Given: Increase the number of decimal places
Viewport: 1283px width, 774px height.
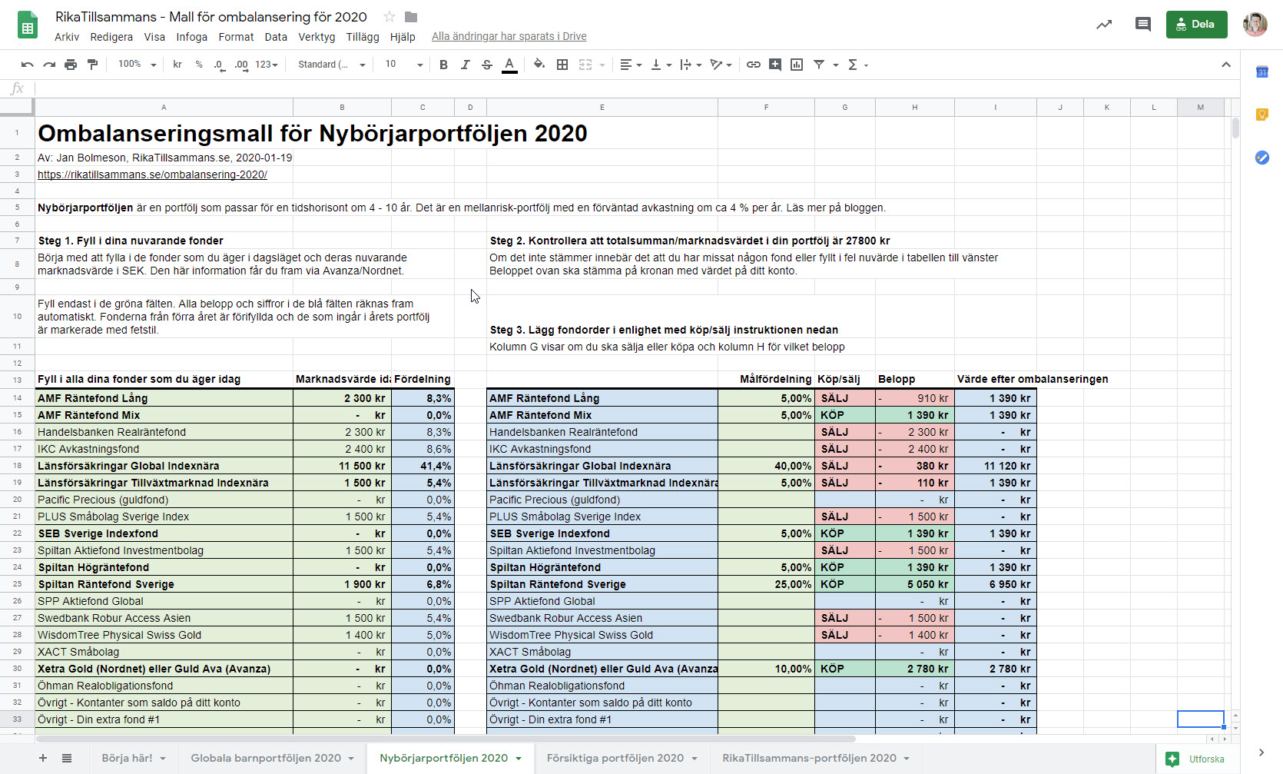Looking at the screenshot, I should (x=241, y=65).
